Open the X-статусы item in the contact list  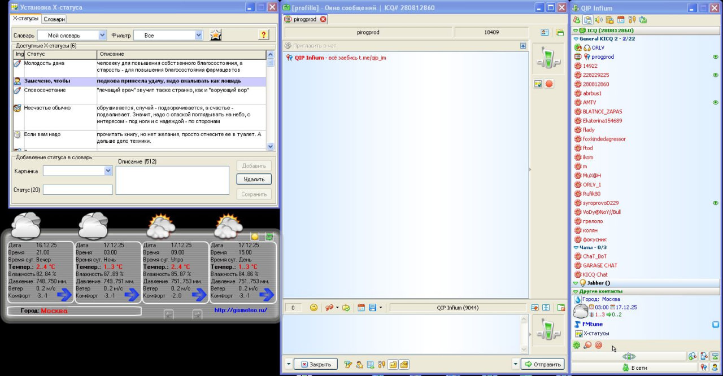(596, 334)
